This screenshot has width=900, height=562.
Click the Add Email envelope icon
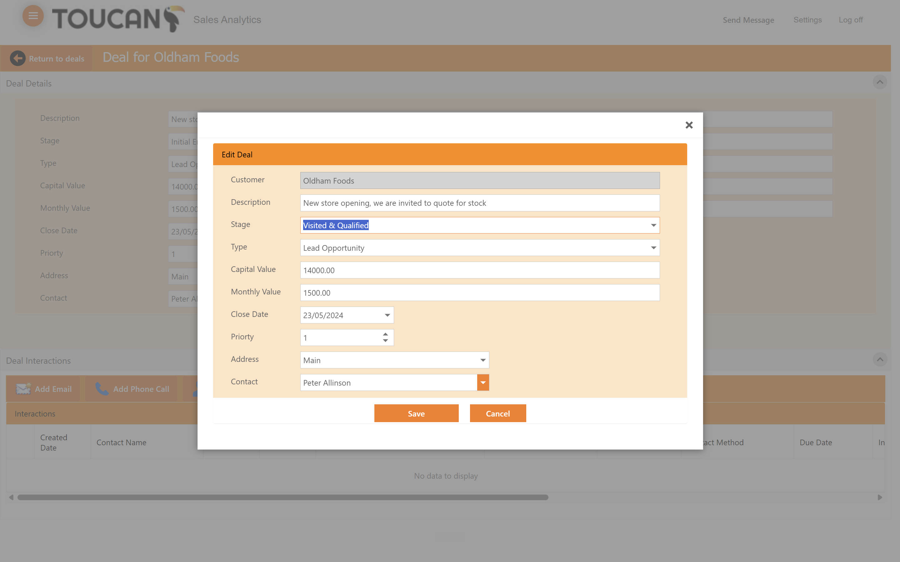click(23, 389)
